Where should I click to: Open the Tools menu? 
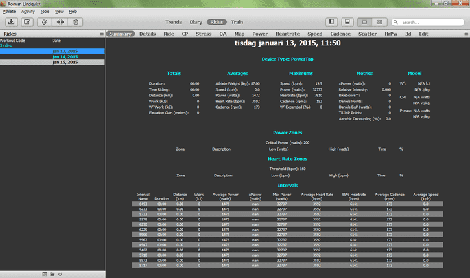[x=45, y=12]
